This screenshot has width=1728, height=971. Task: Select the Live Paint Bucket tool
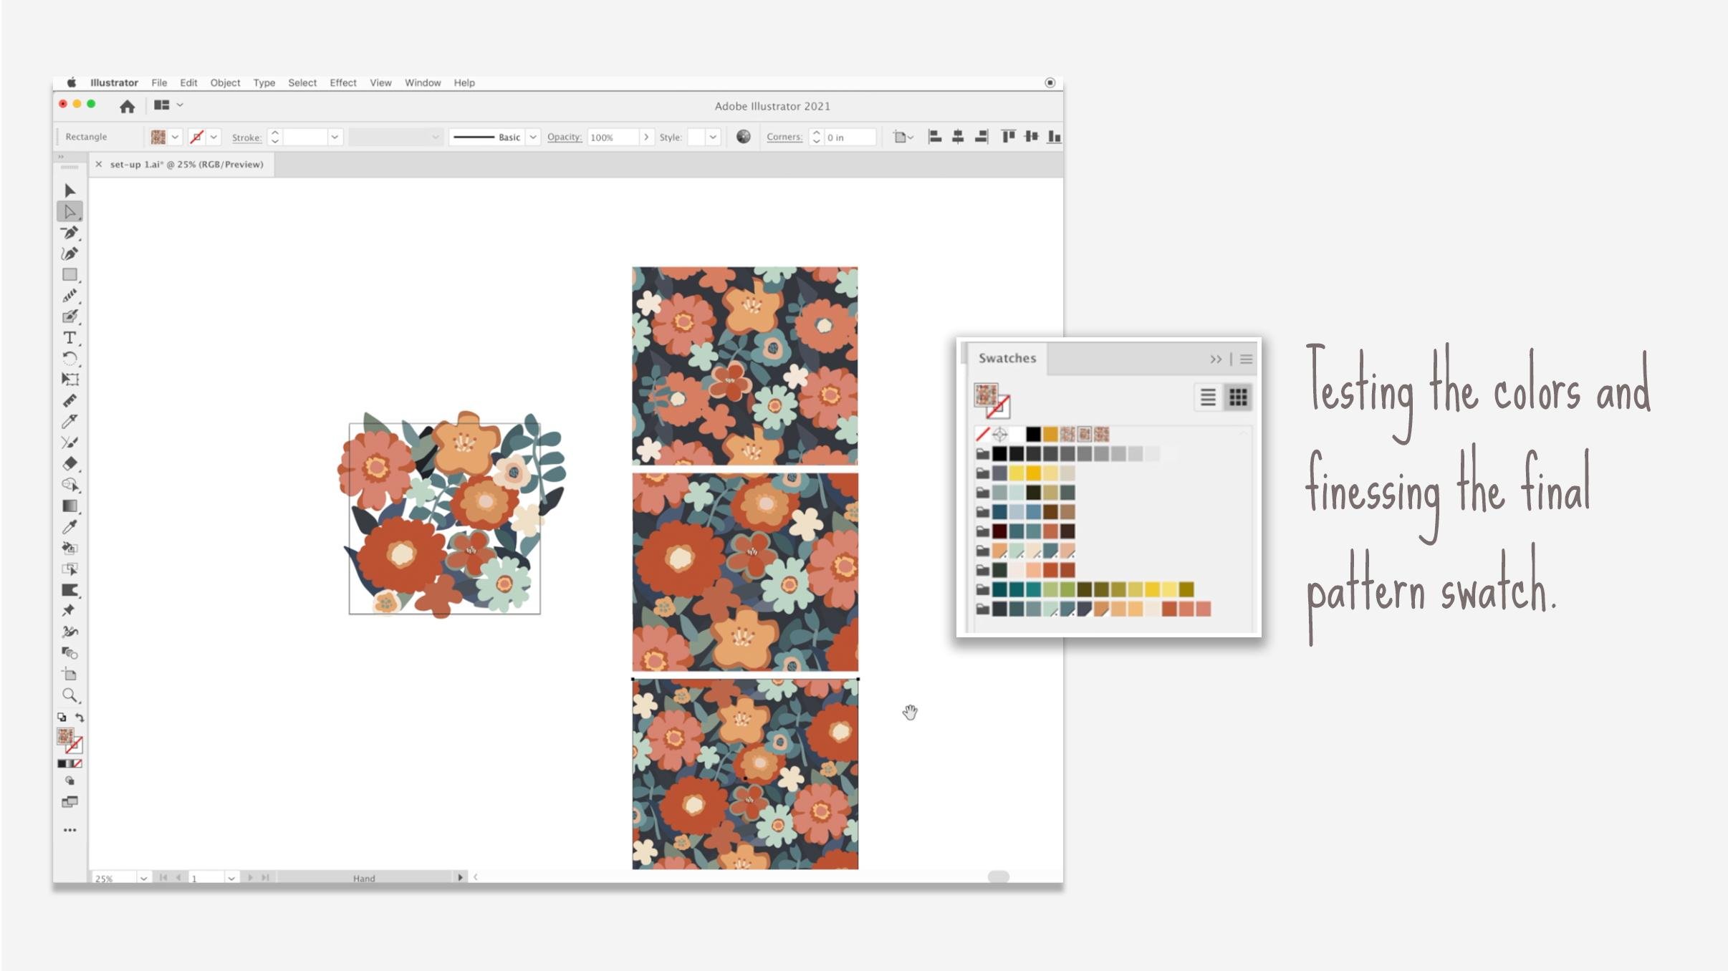click(x=69, y=548)
